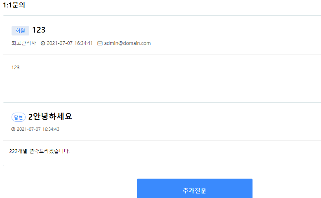Click the clock icon by the question date
Viewport: 321px width, 198px height.
pyautogui.click(x=43, y=43)
